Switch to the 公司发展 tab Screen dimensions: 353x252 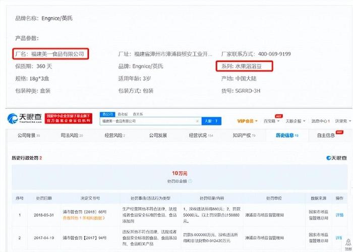[158, 135]
